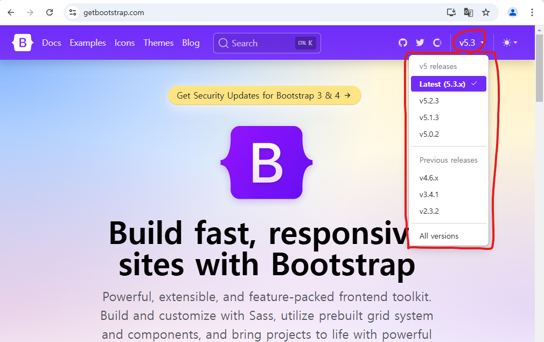Bookmark this page with the star icon
Screen dimensions: 544x342
coord(486,12)
